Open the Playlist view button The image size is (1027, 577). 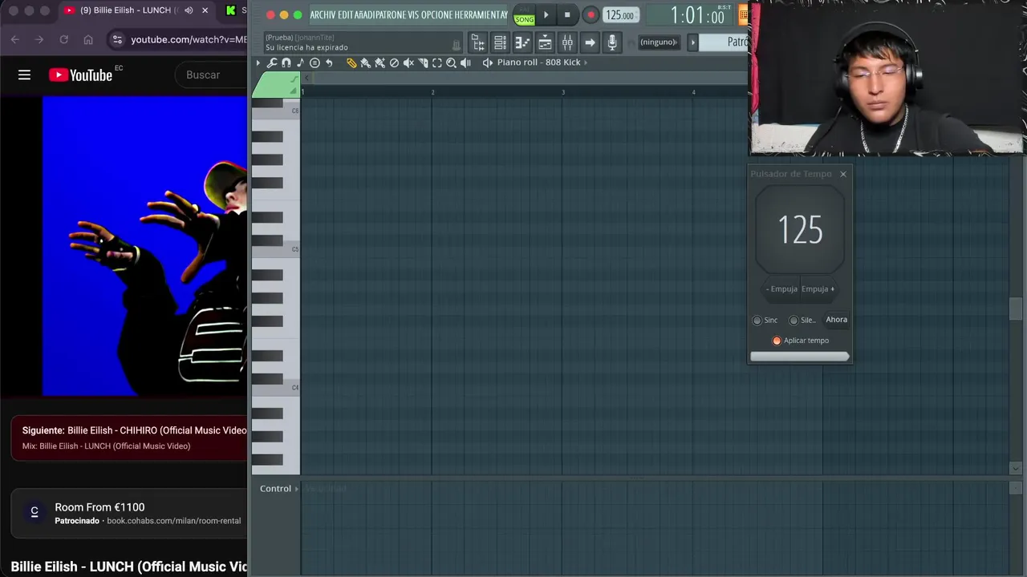544,42
